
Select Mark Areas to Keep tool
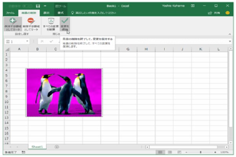pos(13,24)
